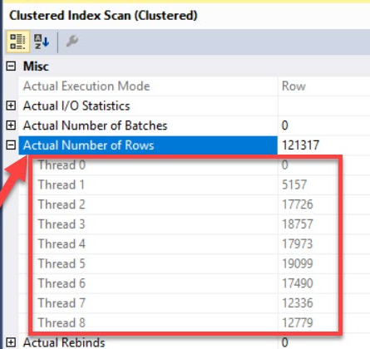Click the value 19099 for Thread 5

(x=298, y=263)
